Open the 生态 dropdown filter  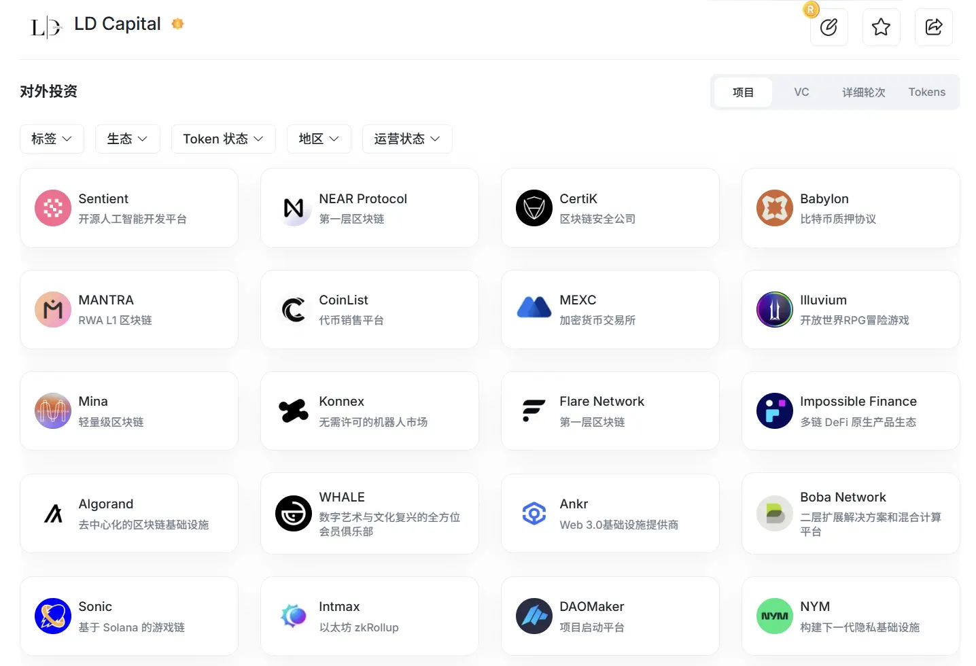point(127,139)
